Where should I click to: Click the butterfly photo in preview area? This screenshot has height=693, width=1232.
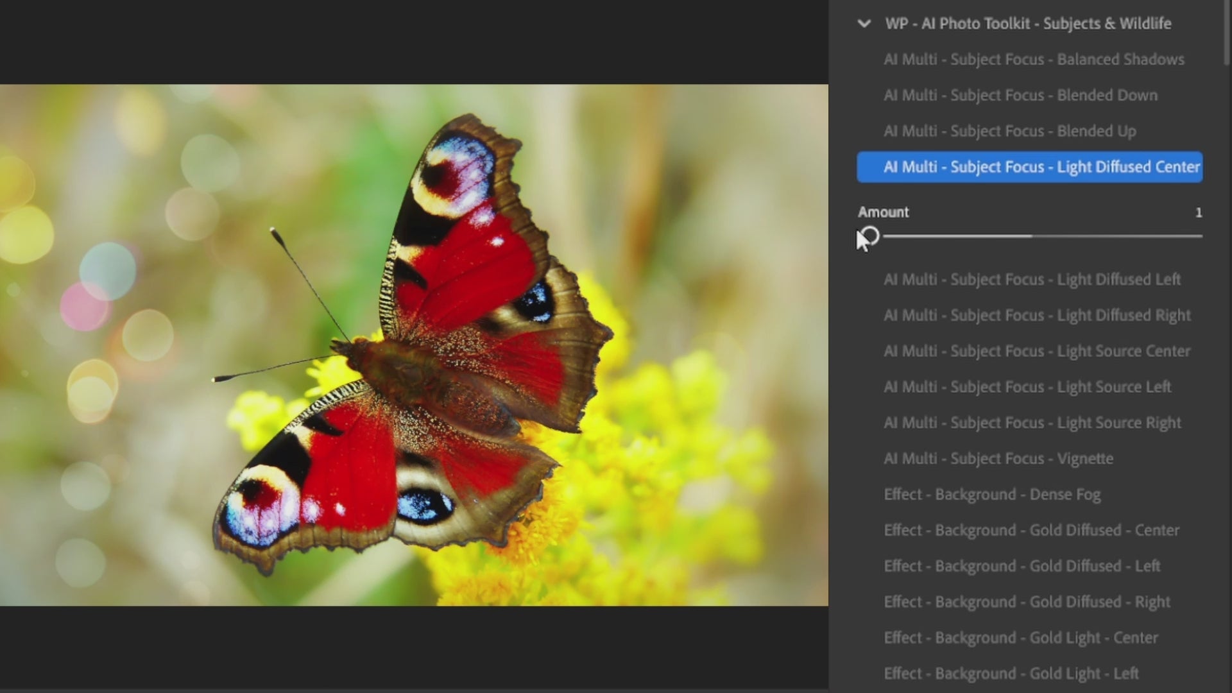click(x=414, y=345)
